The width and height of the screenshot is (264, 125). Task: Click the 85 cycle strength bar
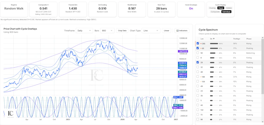(214, 48)
